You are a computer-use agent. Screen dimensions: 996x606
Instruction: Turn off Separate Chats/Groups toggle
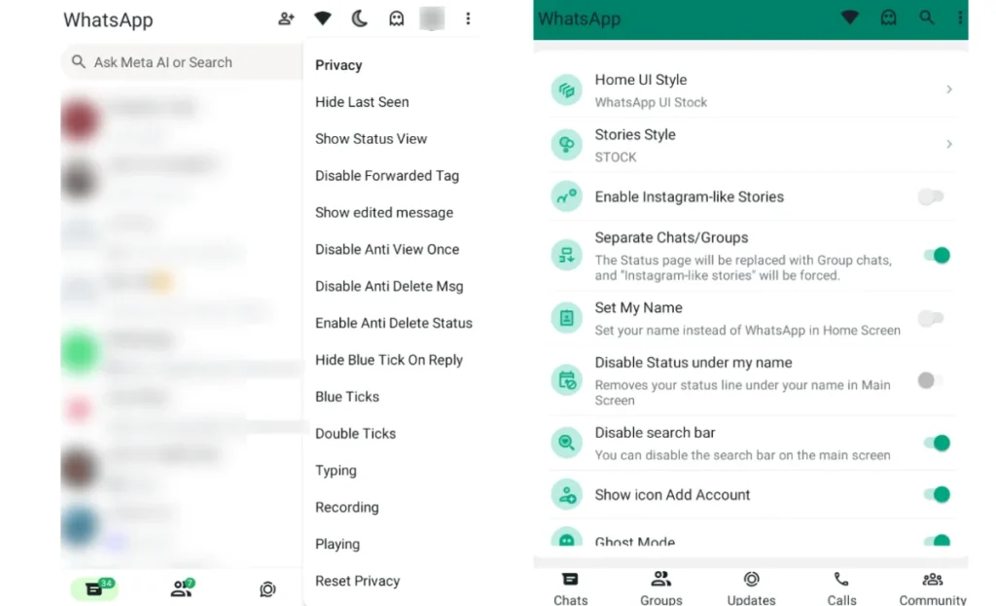(938, 256)
